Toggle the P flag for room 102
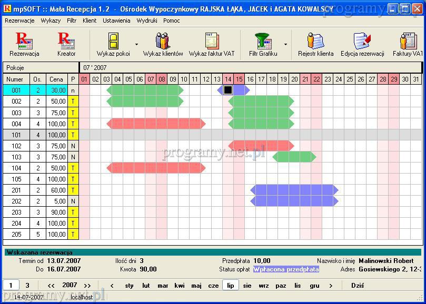Screen dimensions: 426x304 point(73,146)
